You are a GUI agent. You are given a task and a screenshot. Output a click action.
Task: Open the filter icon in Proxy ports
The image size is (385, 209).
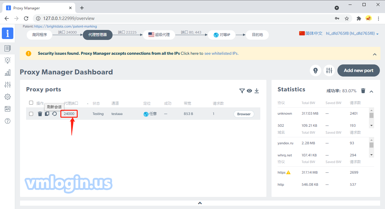242,91
